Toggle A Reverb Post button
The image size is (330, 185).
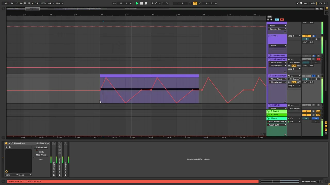click(318, 111)
